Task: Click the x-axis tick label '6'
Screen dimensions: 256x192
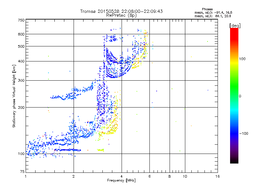Action: (149, 176)
